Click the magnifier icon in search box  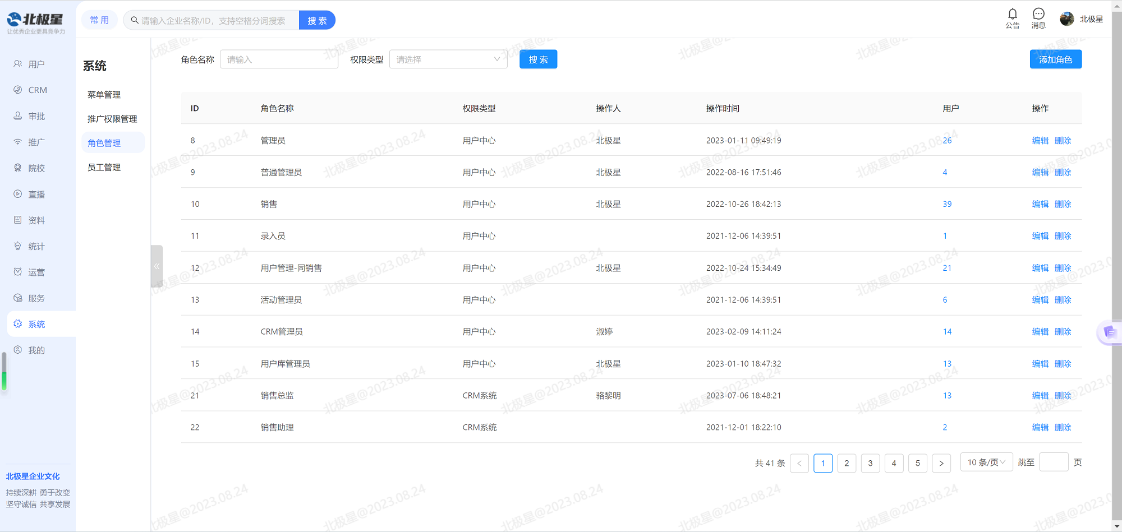(x=135, y=20)
